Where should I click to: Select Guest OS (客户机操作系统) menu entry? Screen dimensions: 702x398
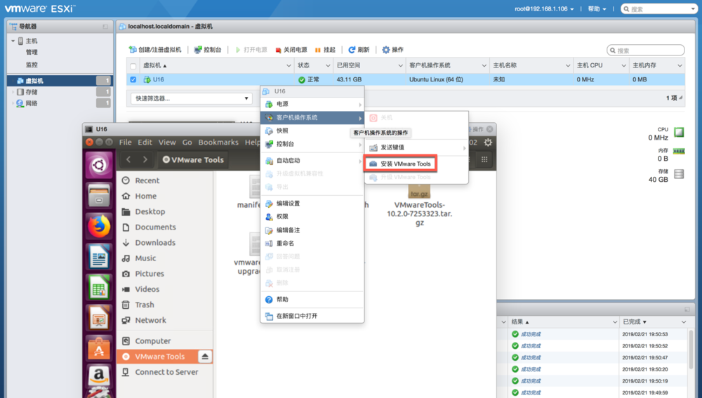312,118
